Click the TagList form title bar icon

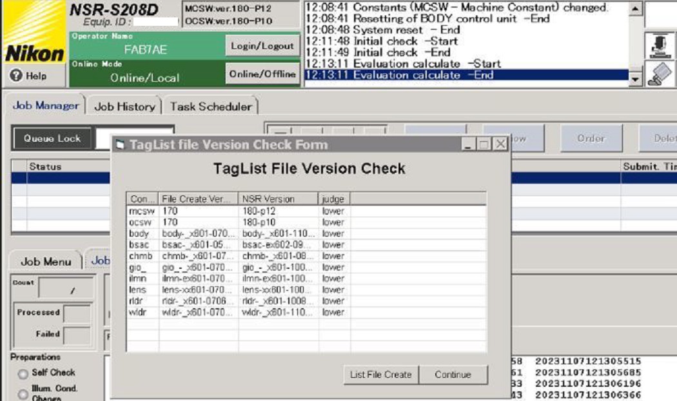[120, 144]
